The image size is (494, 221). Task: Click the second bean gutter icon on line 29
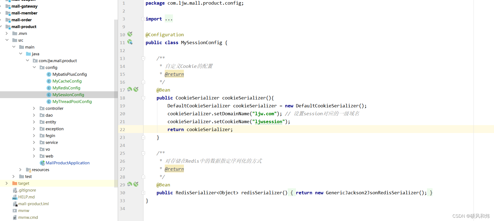coord(136,184)
